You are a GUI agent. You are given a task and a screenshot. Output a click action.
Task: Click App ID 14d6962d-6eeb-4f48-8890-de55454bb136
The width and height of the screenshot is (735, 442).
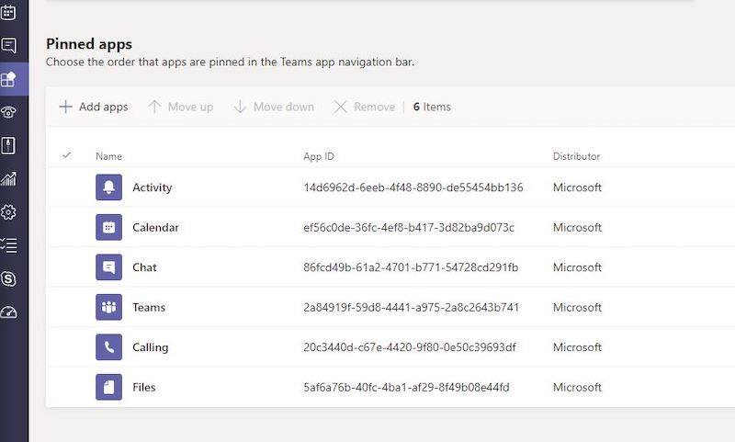(x=413, y=187)
